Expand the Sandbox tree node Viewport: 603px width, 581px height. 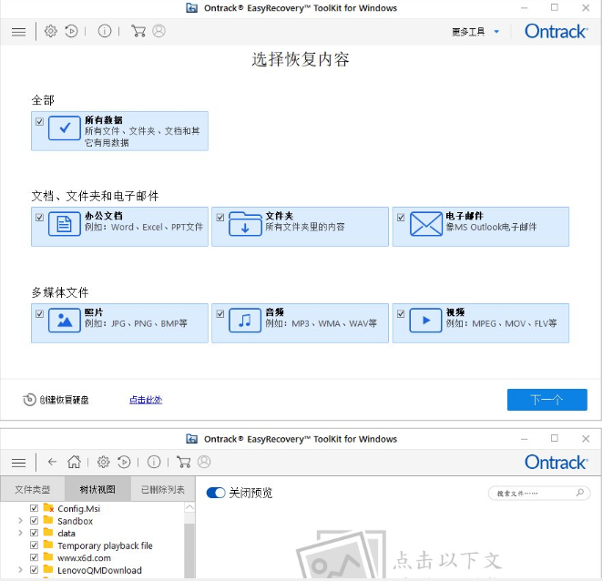(20, 521)
